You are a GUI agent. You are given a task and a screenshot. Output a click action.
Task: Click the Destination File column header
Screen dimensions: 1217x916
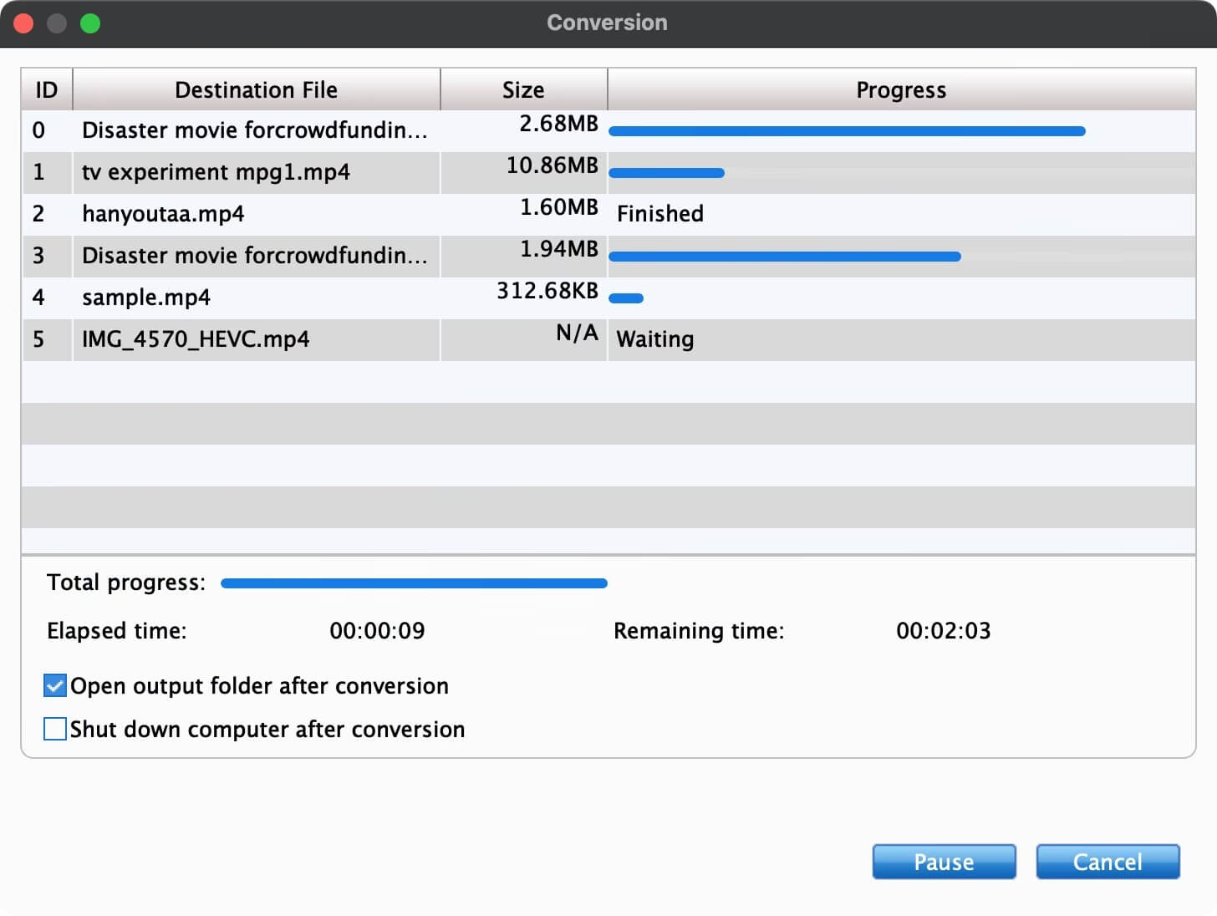257,89
